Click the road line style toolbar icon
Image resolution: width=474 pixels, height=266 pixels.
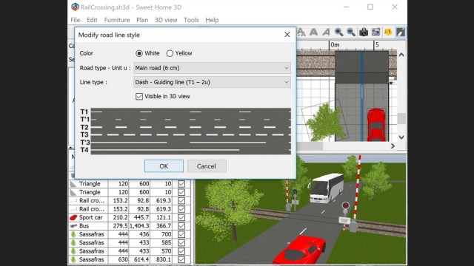(x=401, y=32)
